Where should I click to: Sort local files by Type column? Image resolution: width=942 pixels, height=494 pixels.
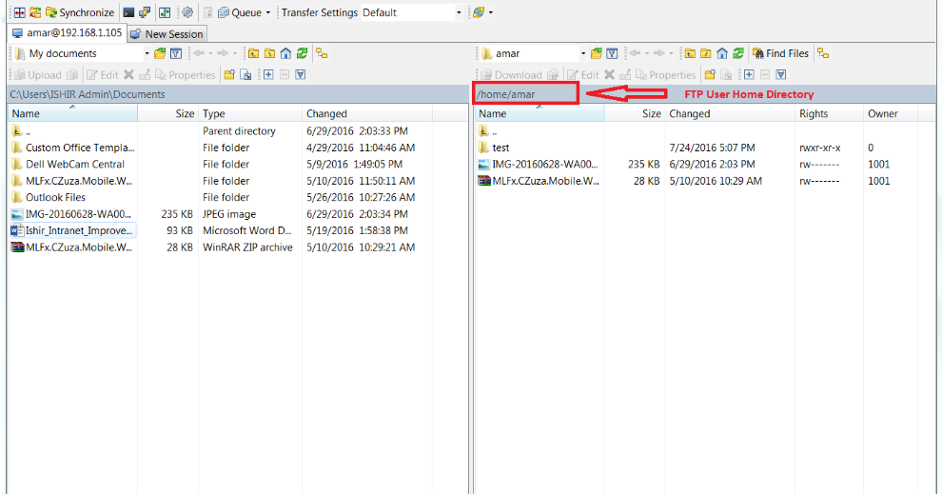(x=250, y=113)
